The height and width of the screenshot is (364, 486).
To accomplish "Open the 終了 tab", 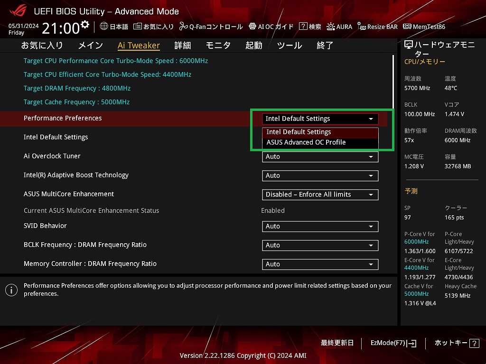I will (x=325, y=45).
